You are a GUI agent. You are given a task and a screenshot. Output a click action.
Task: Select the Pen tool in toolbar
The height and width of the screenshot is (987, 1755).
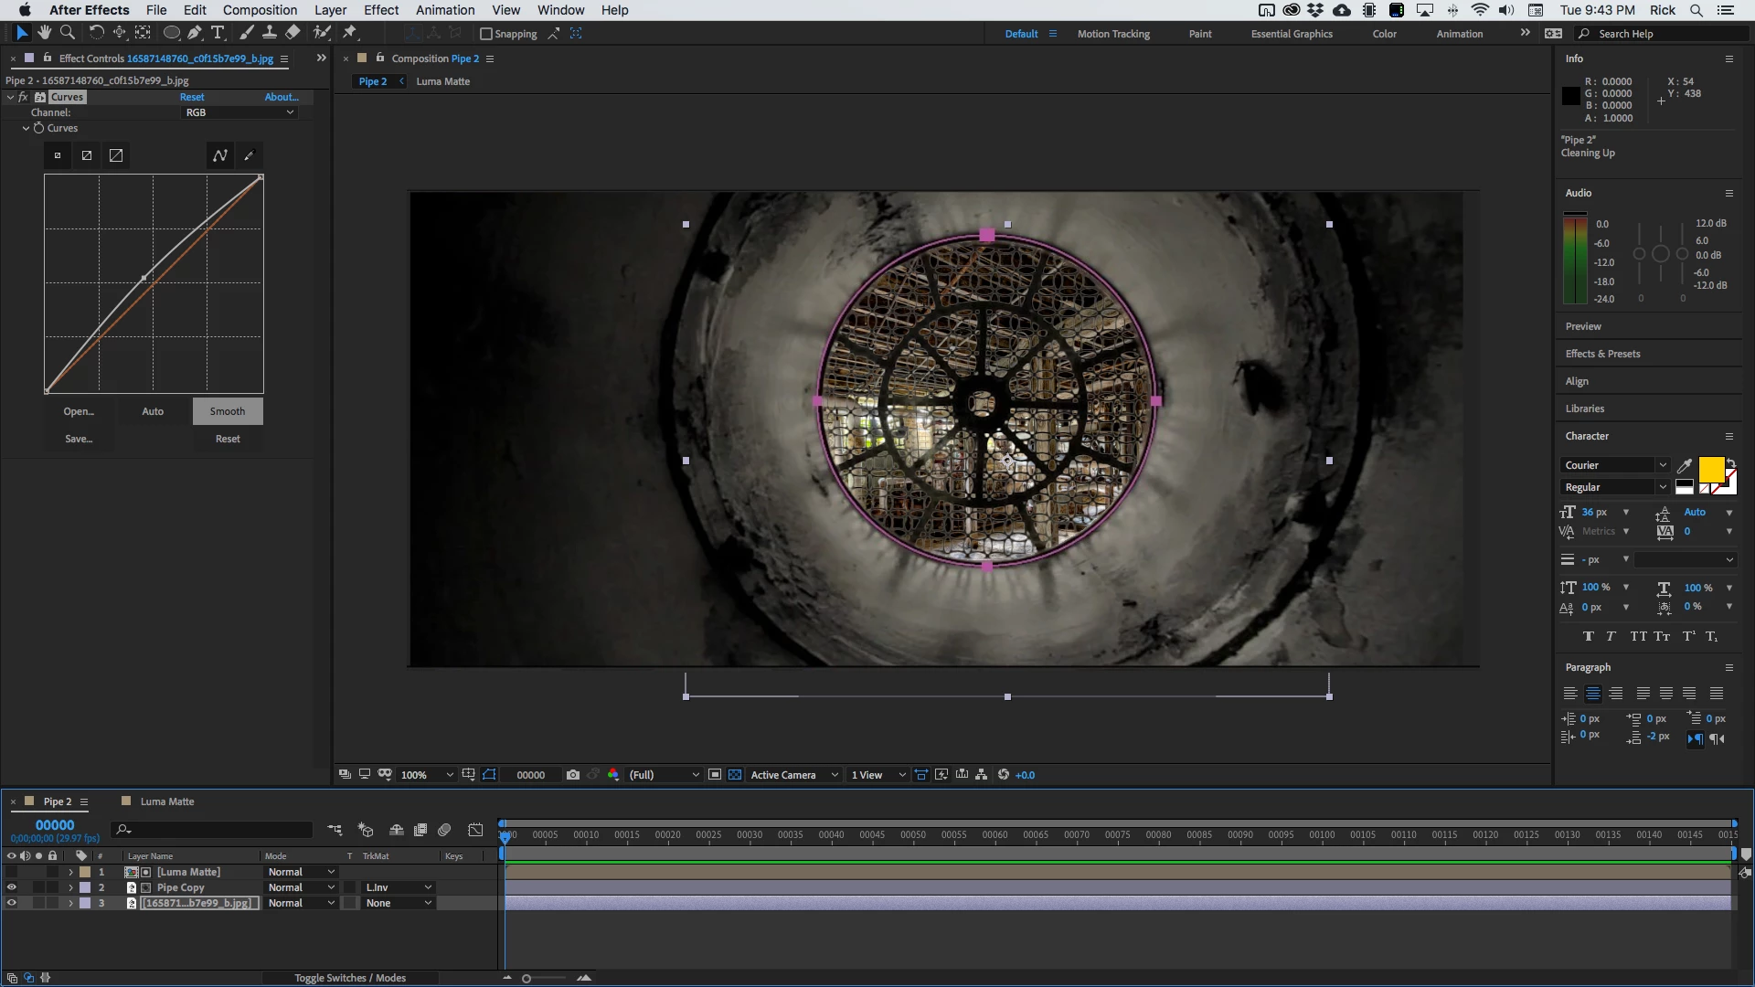click(x=195, y=33)
